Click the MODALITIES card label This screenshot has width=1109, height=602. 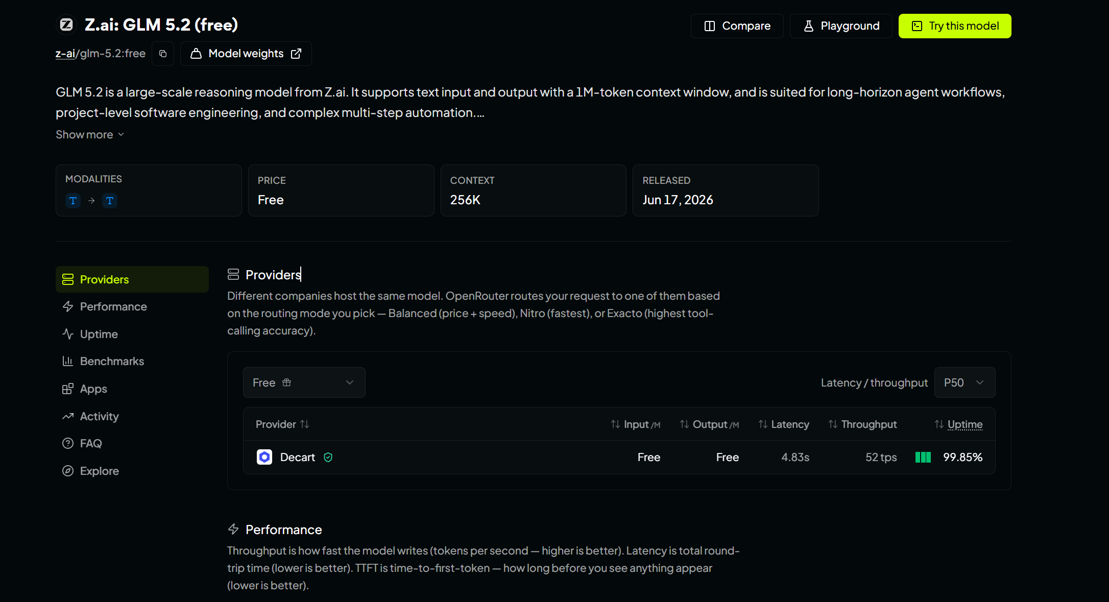(x=93, y=179)
